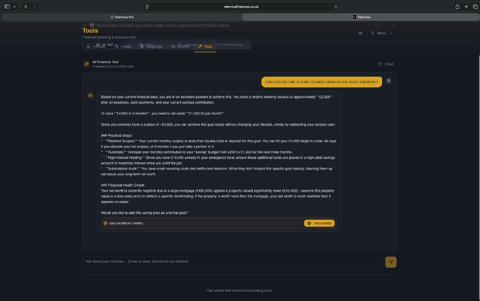The image size is (480, 301).
Task: Click the AI bot avatar icon beside the response
Action: pos(90,95)
